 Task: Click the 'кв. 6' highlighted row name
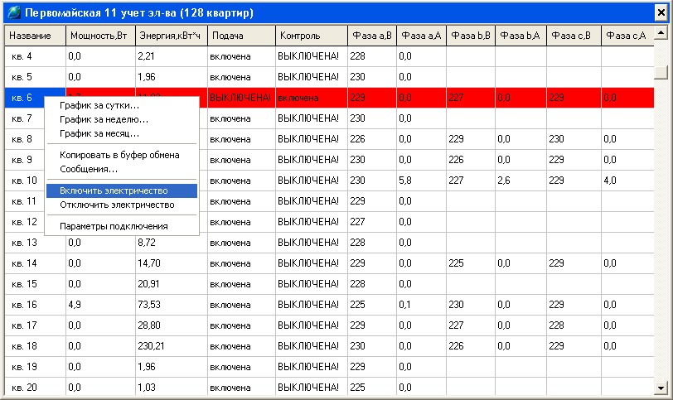click(23, 98)
